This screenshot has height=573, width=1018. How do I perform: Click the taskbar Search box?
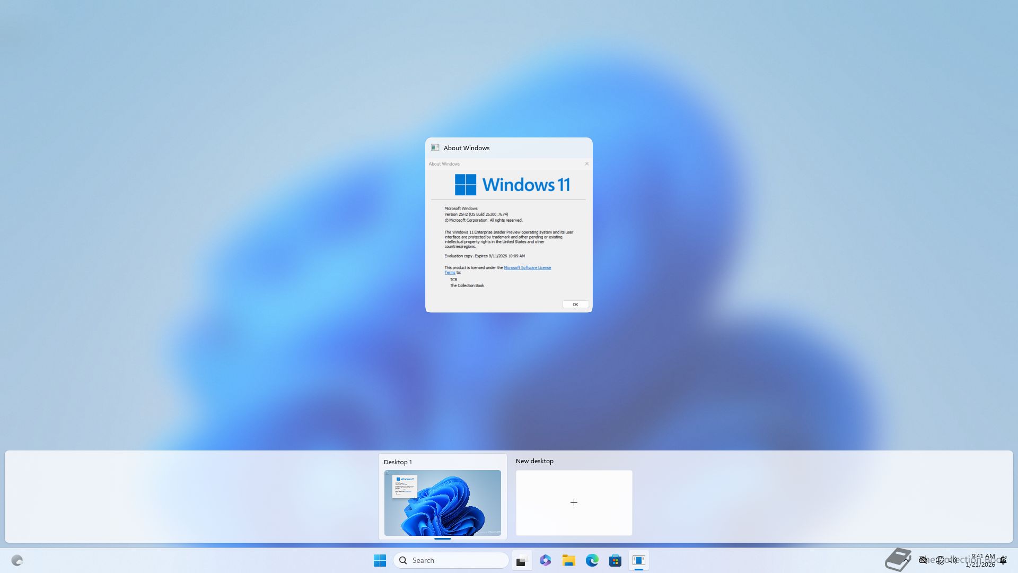pyautogui.click(x=451, y=560)
